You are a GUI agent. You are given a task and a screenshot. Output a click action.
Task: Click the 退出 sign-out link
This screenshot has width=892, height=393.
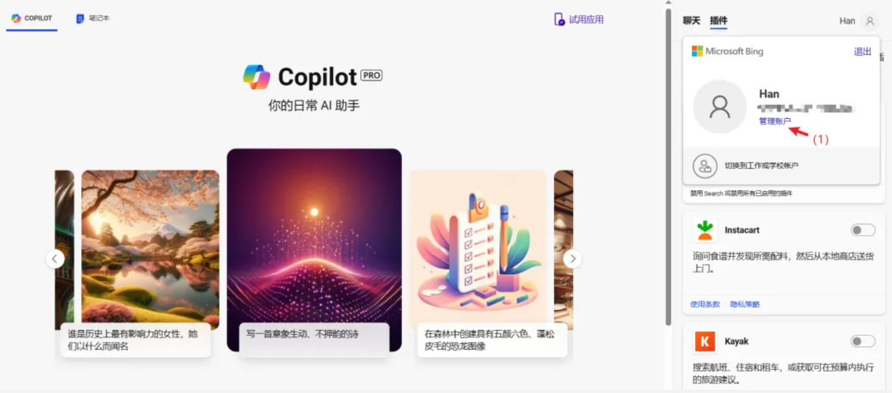[x=862, y=52]
